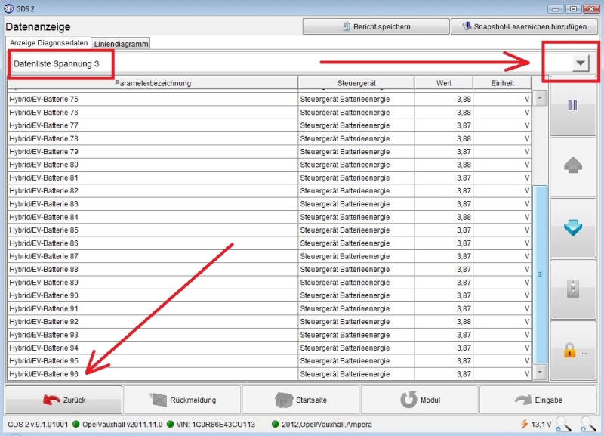Go back with the Zurück button
The width and height of the screenshot is (604, 436).
pos(63,400)
